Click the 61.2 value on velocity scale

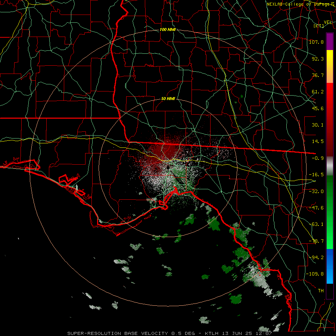click(318, 92)
